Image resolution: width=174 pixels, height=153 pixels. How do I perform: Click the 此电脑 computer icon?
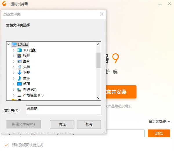[x=14, y=44]
